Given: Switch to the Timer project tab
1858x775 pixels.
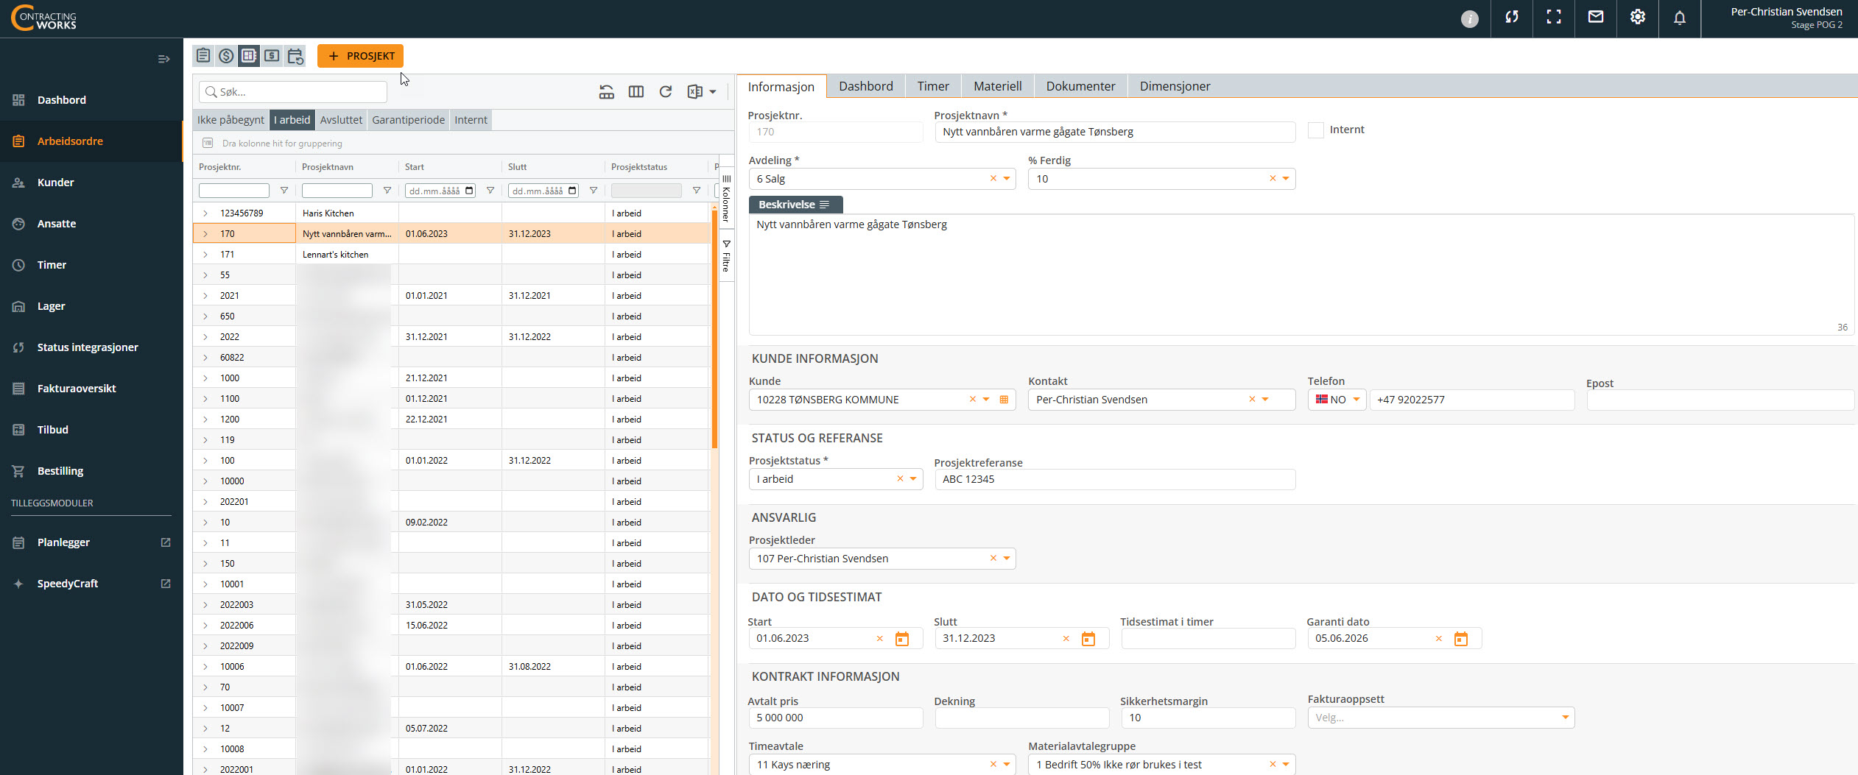Looking at the screenshot, I should [933, 86].
